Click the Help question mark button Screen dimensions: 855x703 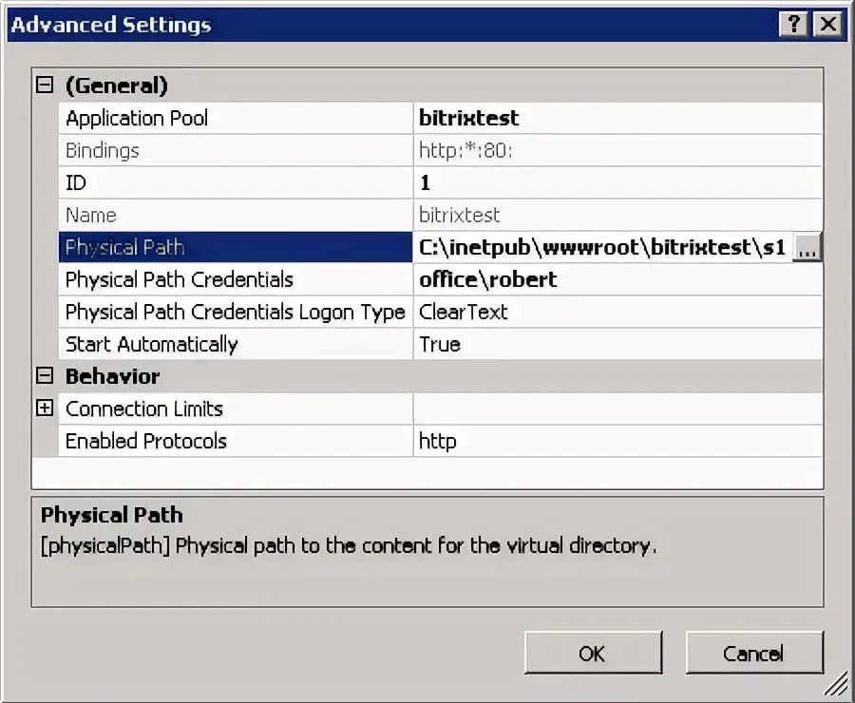[794, 25]
